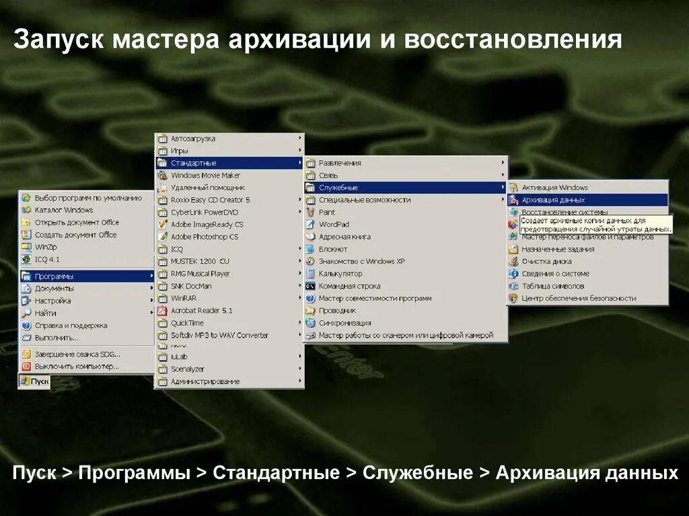Viewport: 689px width, 516px height.
Task: Open the WinRAR folder entry
Action: (x=229, y=299)
